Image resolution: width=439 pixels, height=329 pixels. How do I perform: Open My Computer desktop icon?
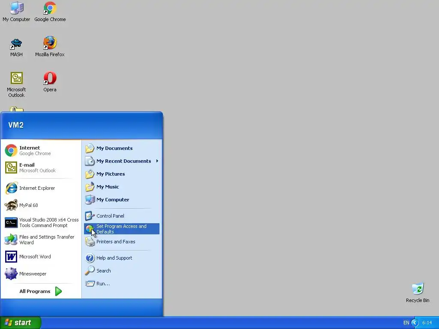(x=16, y=12)
